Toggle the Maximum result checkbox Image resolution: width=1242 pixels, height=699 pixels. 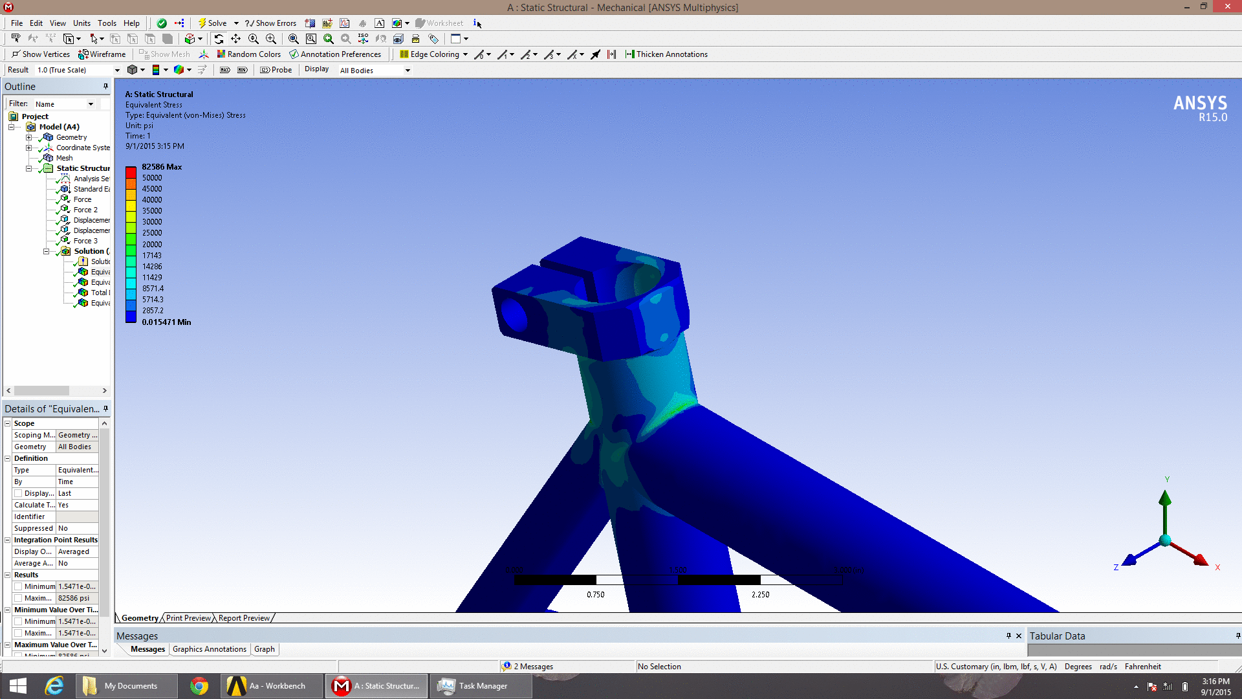19,598
